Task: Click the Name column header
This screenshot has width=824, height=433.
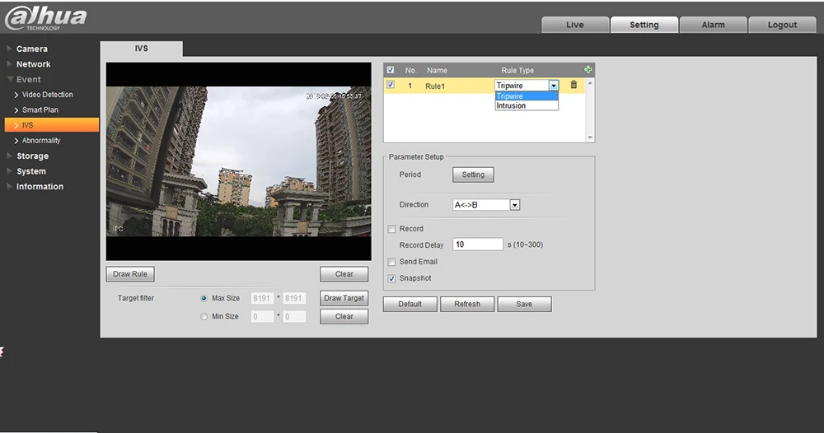Action: [437, 70]
